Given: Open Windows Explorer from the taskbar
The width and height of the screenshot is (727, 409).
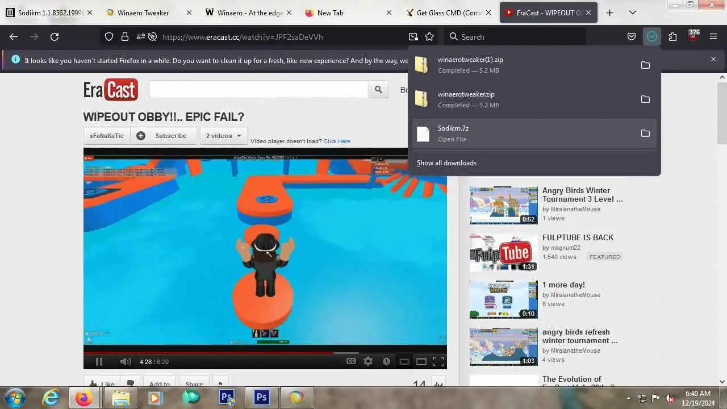Looking at the screenshot, I should [120, 398].
